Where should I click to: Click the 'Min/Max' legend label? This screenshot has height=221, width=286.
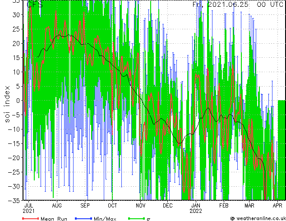(x=105, y=219)
